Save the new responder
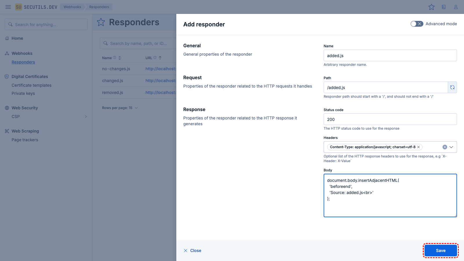The image size is (464, 261). [x=441, y=251]
